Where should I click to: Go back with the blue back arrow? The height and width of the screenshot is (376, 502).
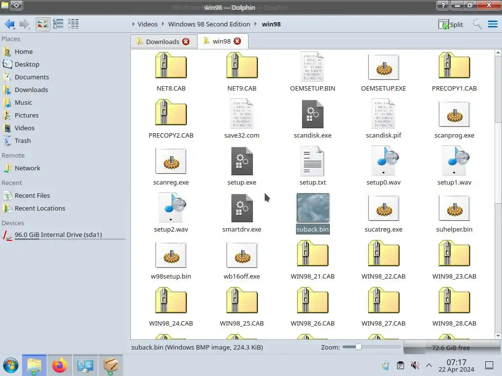[10, 24]
